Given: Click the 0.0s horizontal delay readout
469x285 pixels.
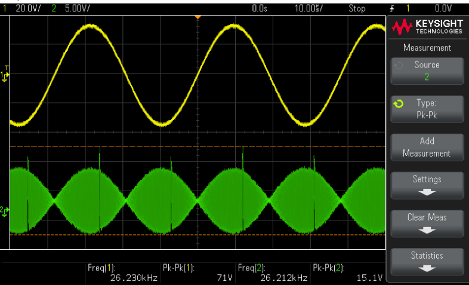Looking at the screenshot, I should pyautogui.click(x=259, y=8).
